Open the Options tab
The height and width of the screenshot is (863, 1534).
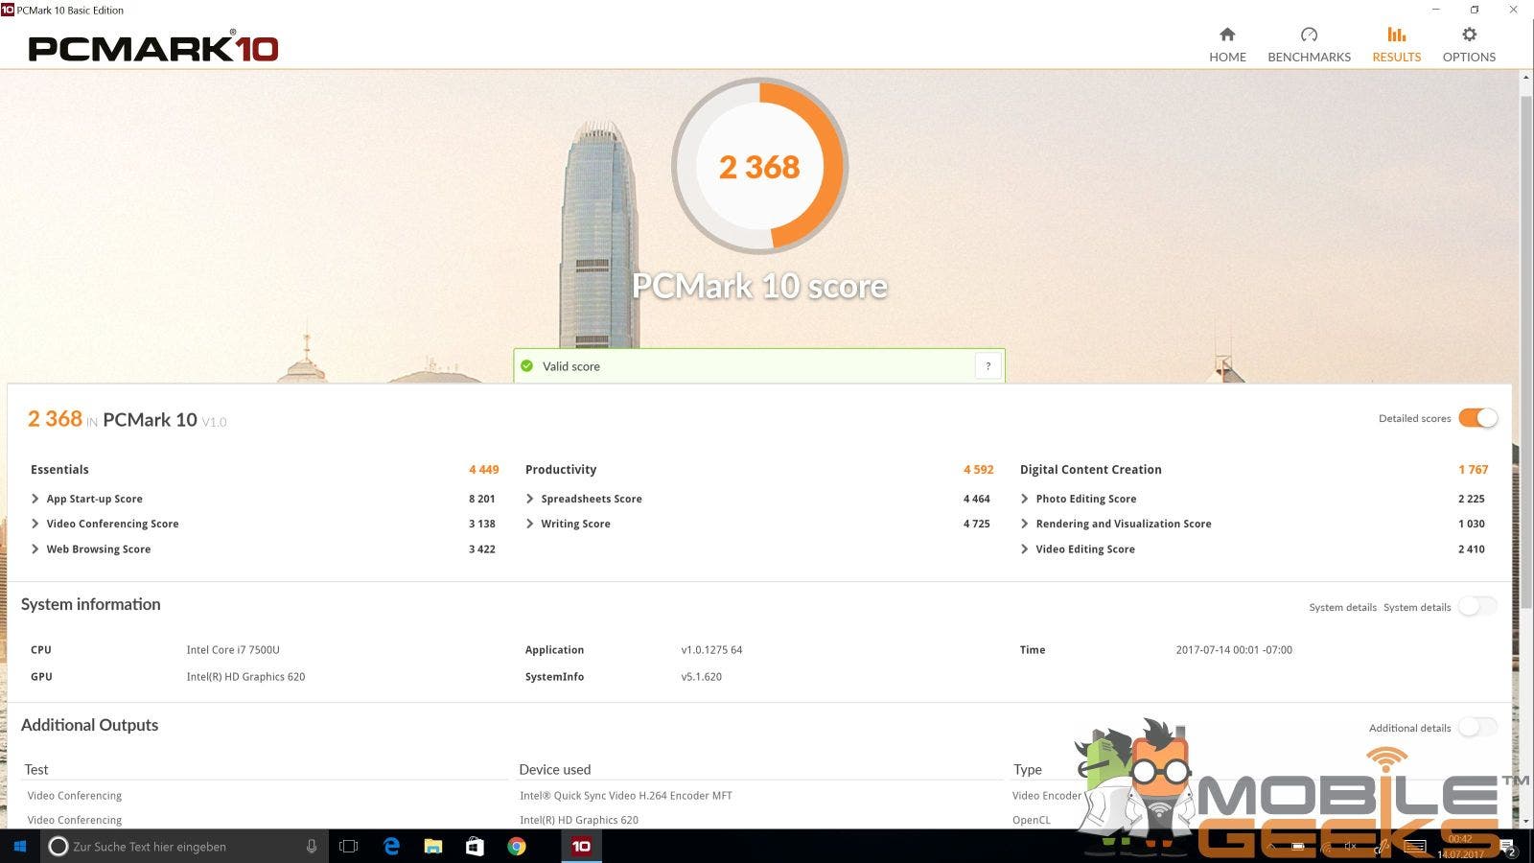1469,45
